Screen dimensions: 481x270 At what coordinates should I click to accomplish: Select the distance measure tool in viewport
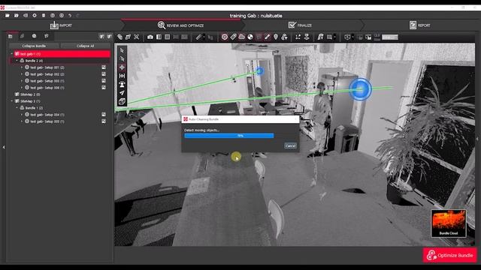(122, 76)
